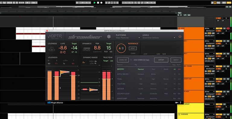
Task: Click the PSR target value 15
Action: (x=109, y=48)
